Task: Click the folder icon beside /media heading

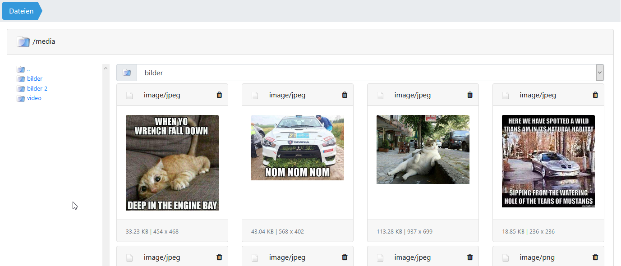Action: coord(23,41)
